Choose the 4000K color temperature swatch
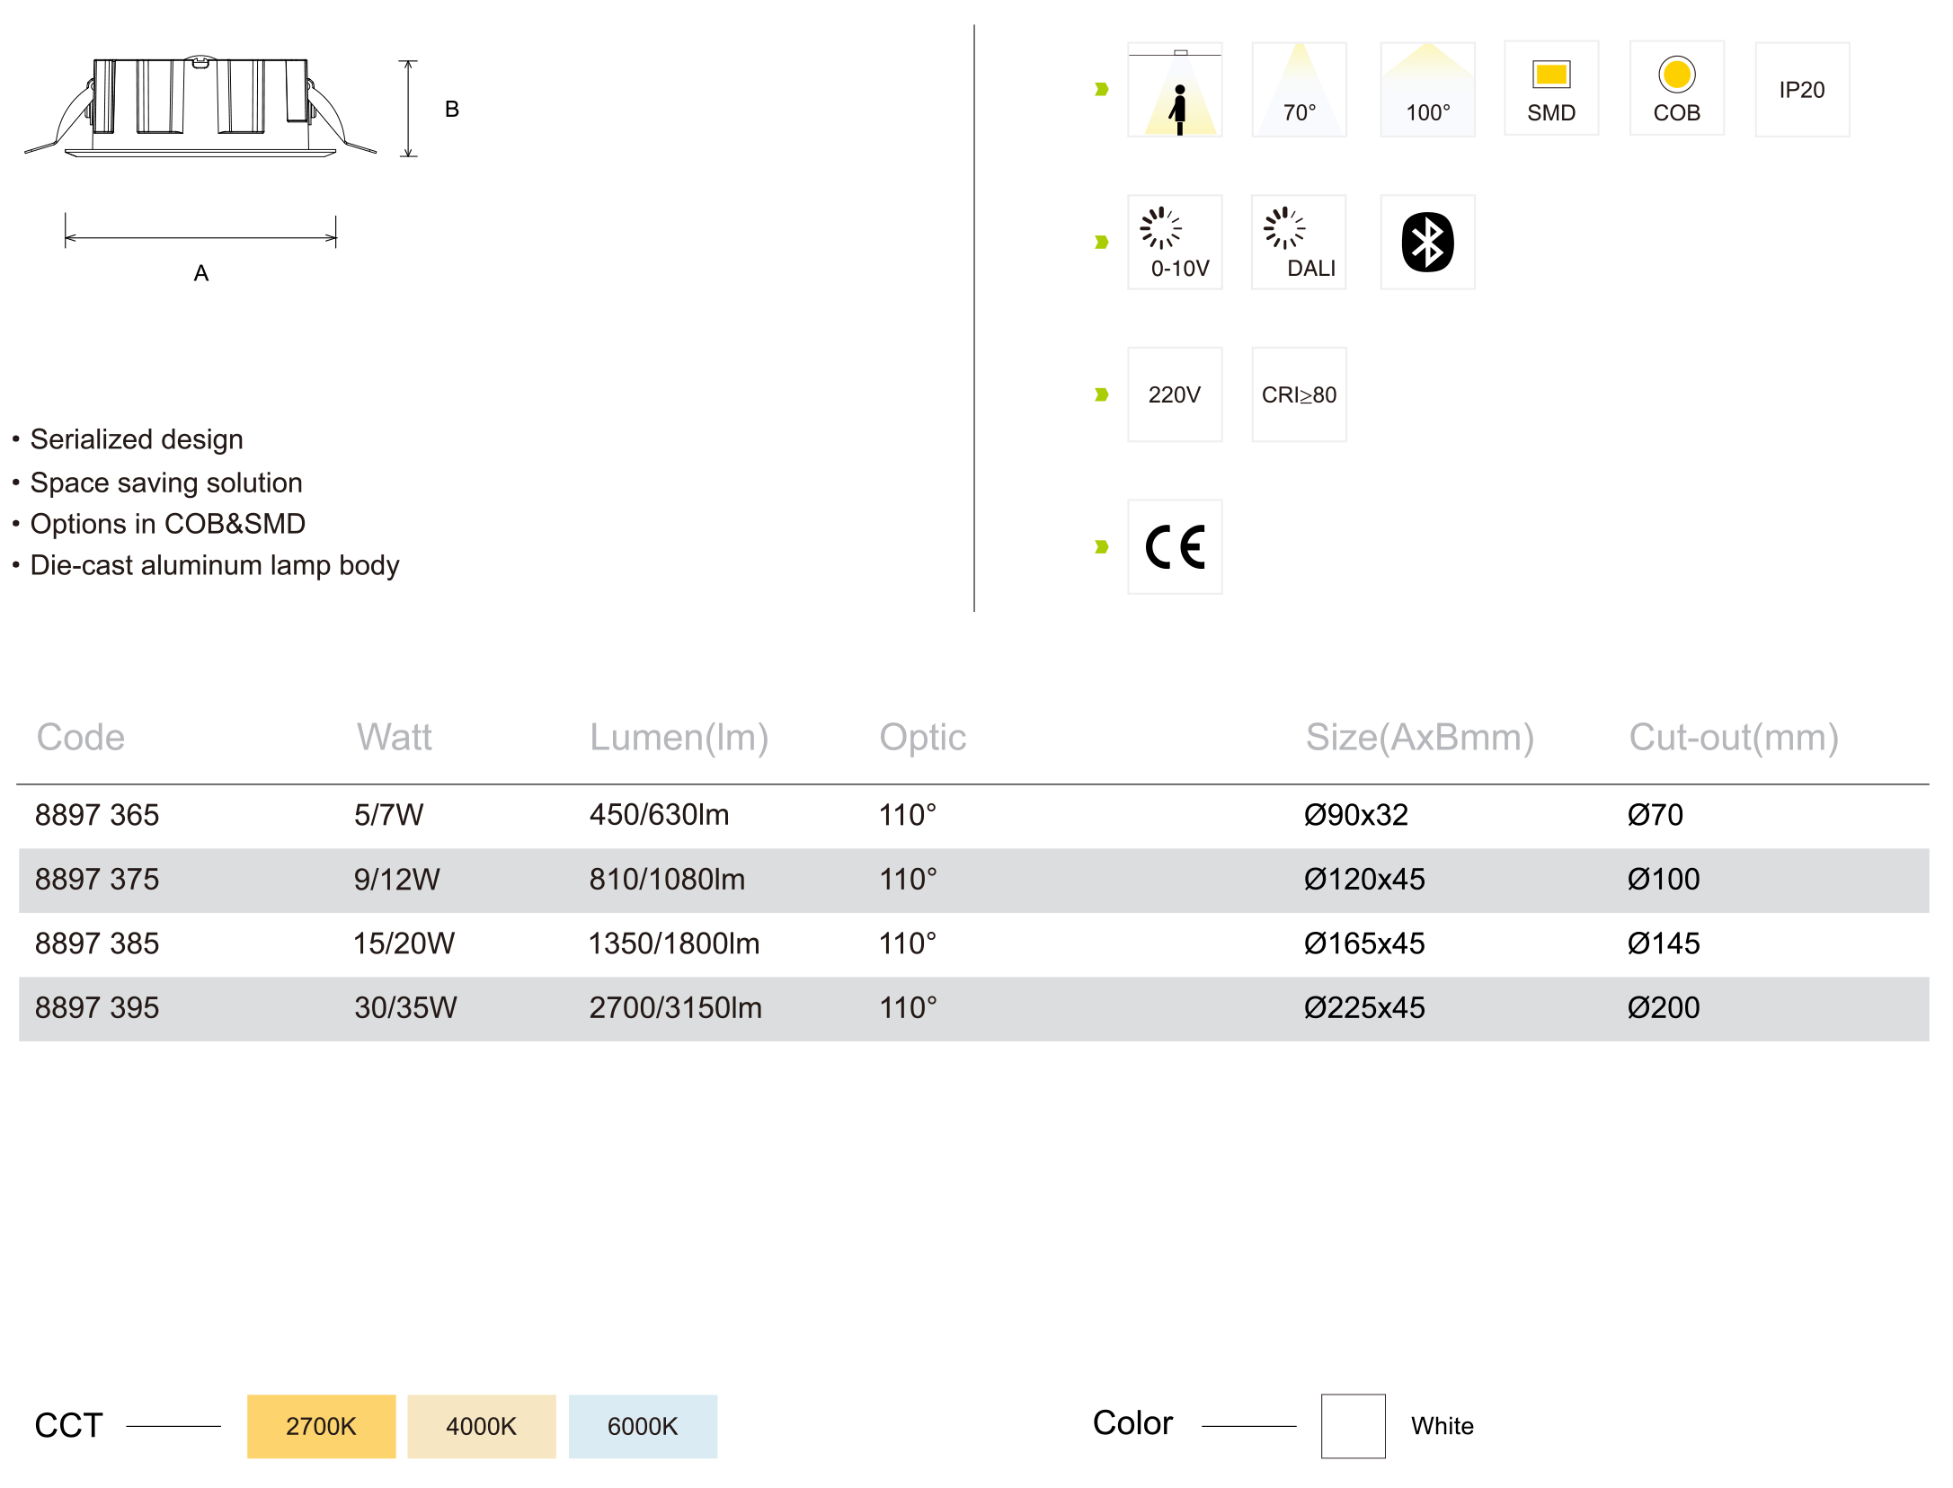This screenshot has height=1488, width=1953. pos(481,1426)
